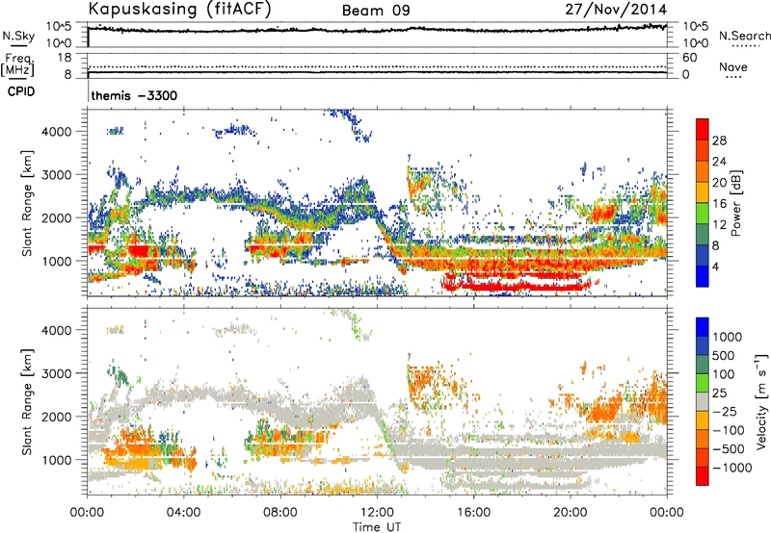The width and height of the screenshot is (771, 533).
Task: Click the 'Slant Range [km]' label of the power panel
Action: point(27,203)
